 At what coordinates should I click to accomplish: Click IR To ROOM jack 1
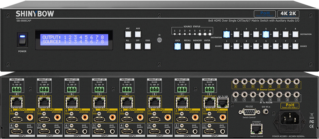[296, 95]
